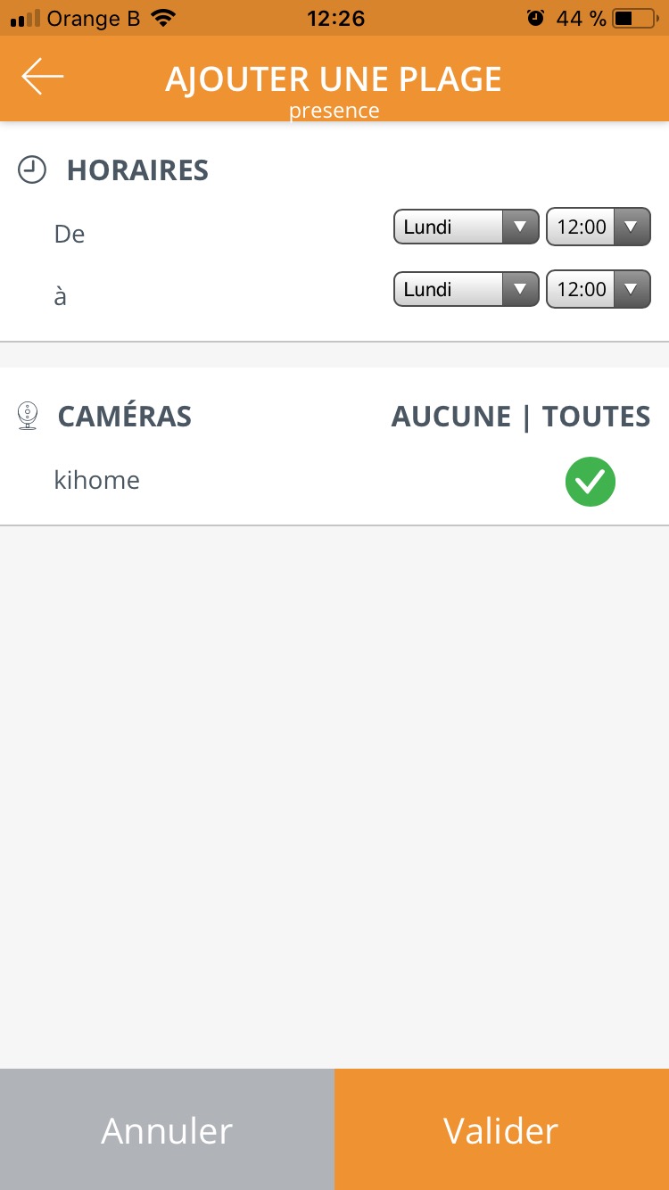Open the 'à' end day dropdown

coord(466,289)
